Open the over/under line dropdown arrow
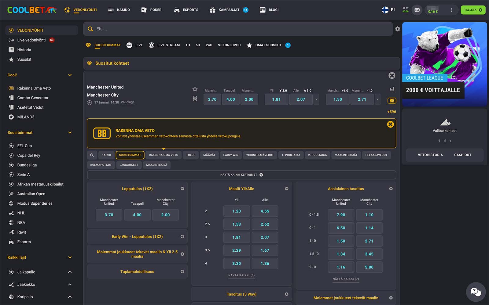Image resolution: width=489 pixels, height=305 pixels. click(316, 99)
